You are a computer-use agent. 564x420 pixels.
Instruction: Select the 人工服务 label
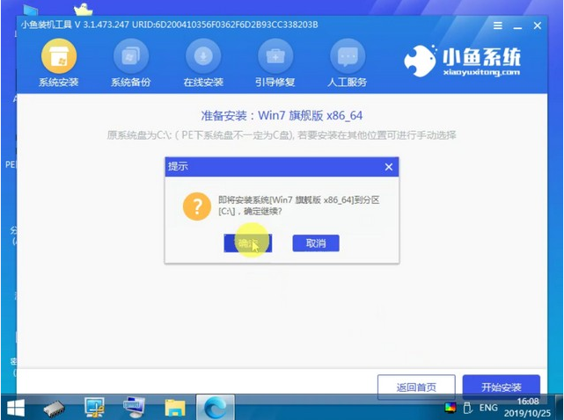coord(347,83)
